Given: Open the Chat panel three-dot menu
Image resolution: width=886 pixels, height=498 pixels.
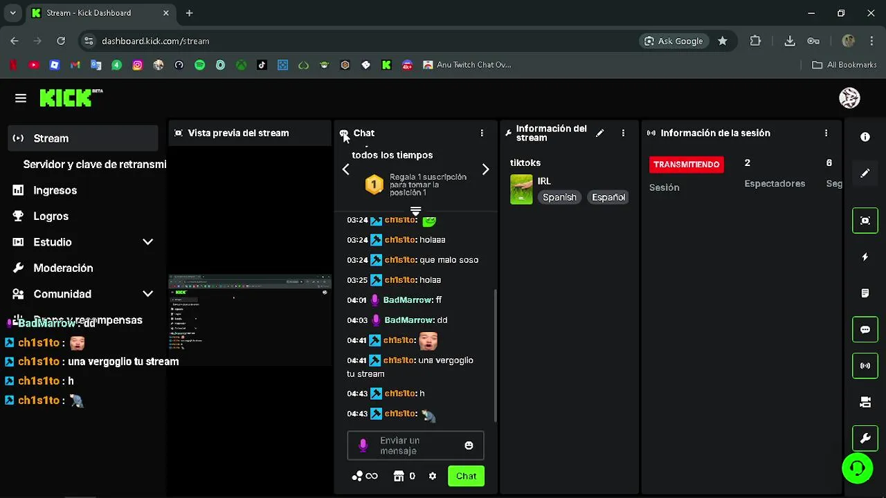Looking at the screenshot, I should (482, 133).
